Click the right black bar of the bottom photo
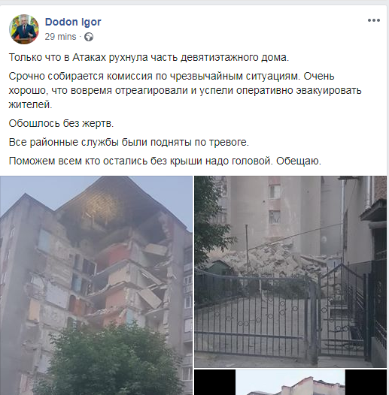 (366, 382)
